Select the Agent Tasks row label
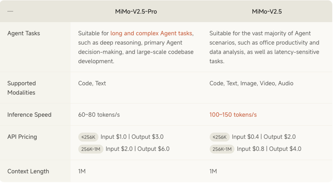This screenshot has width=333, height=183. pos(23,33)
